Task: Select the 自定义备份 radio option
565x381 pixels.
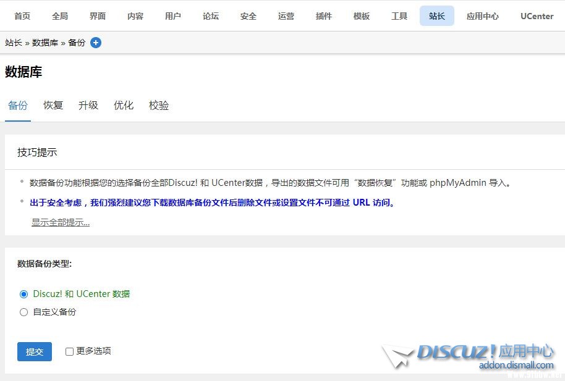Action: point(24,312)
